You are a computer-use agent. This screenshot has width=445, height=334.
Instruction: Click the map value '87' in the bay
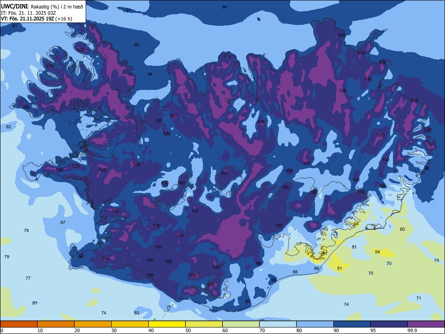(63, 222)
